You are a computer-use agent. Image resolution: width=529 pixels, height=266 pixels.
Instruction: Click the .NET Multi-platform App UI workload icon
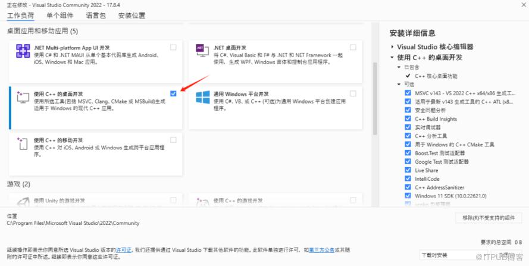point(23,51)
